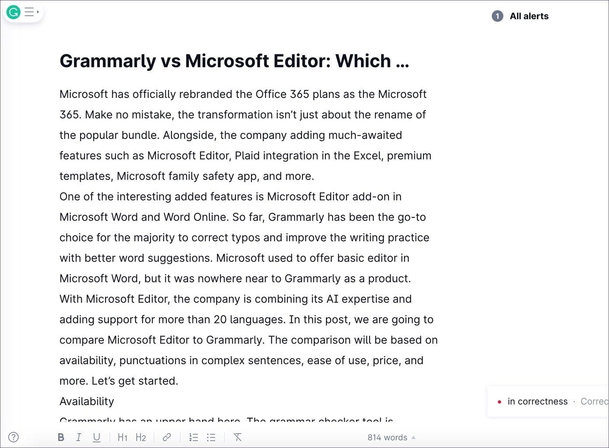The image size is (609, 448).
Task: Create a numbered list
Action: point(193,438)
